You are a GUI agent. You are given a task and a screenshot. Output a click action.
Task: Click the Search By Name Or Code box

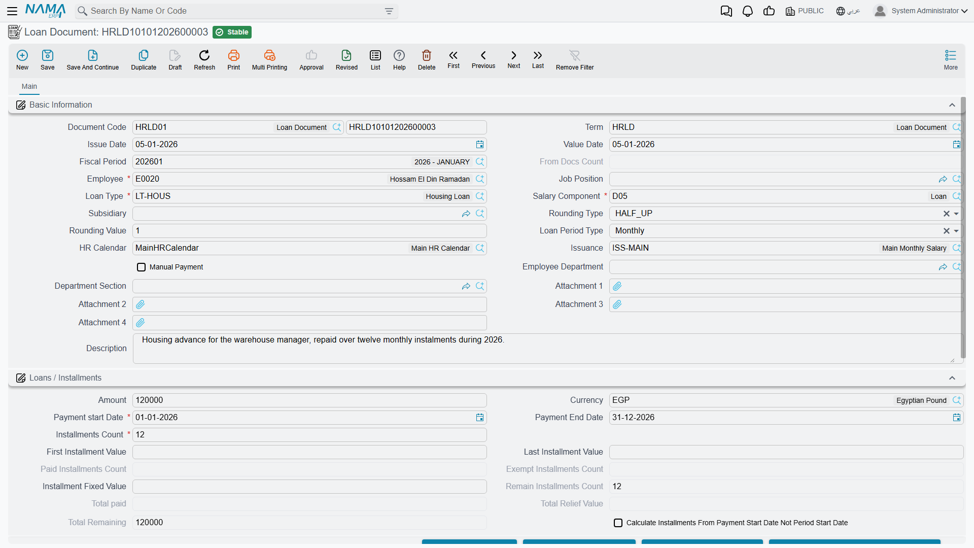tap(236, 11)
